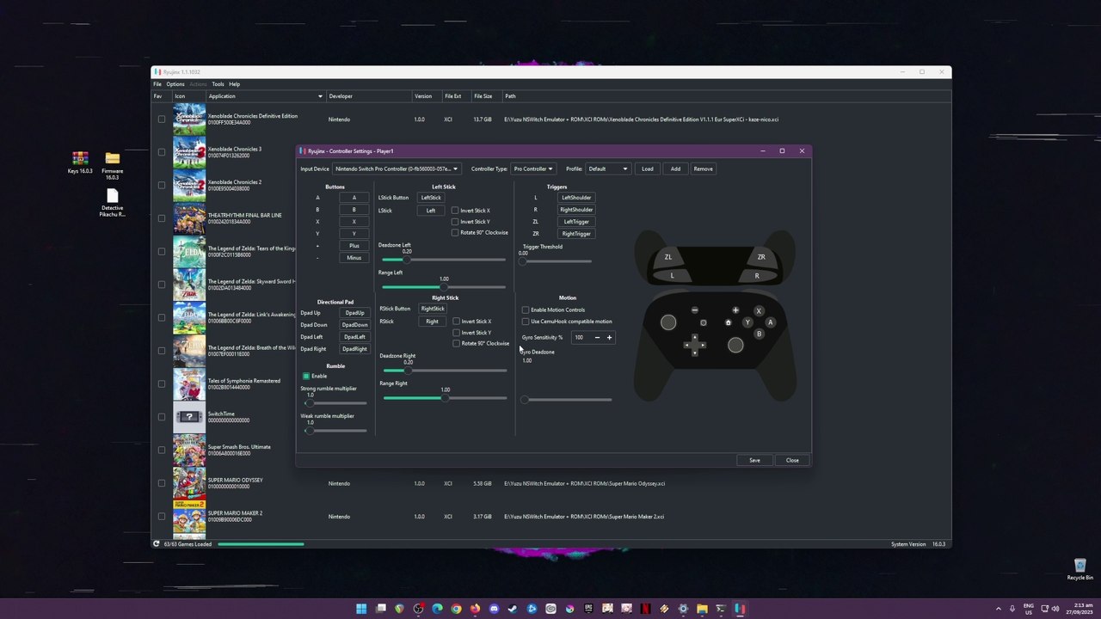Rebind the LStick Button mapping
This screenshot has height=619, width=1101.
(x=431, y=198)
